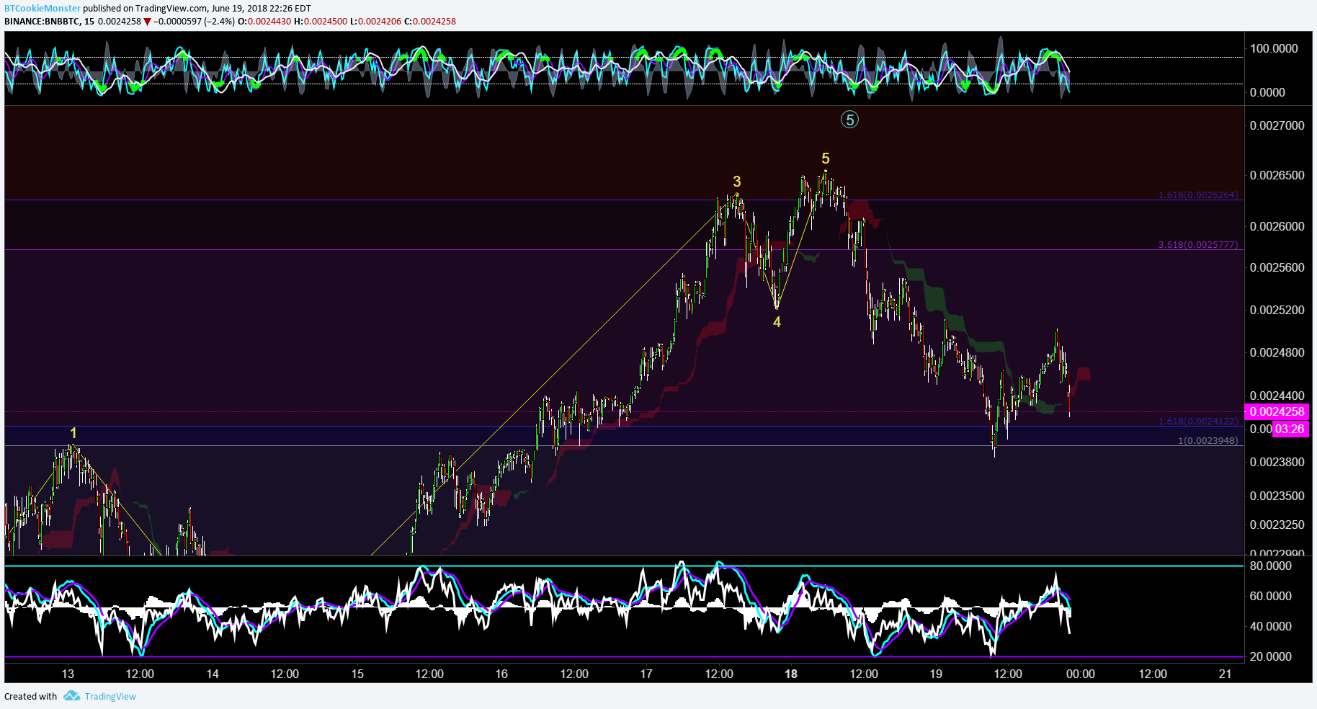The width and height of the screenshot is (1317, 709).
Task: Click the date label 16 on time axis
Action: 501,674
